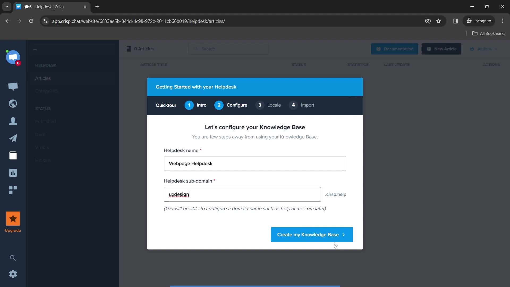Expand the Published status filter
510x287 pixels.
45,121
